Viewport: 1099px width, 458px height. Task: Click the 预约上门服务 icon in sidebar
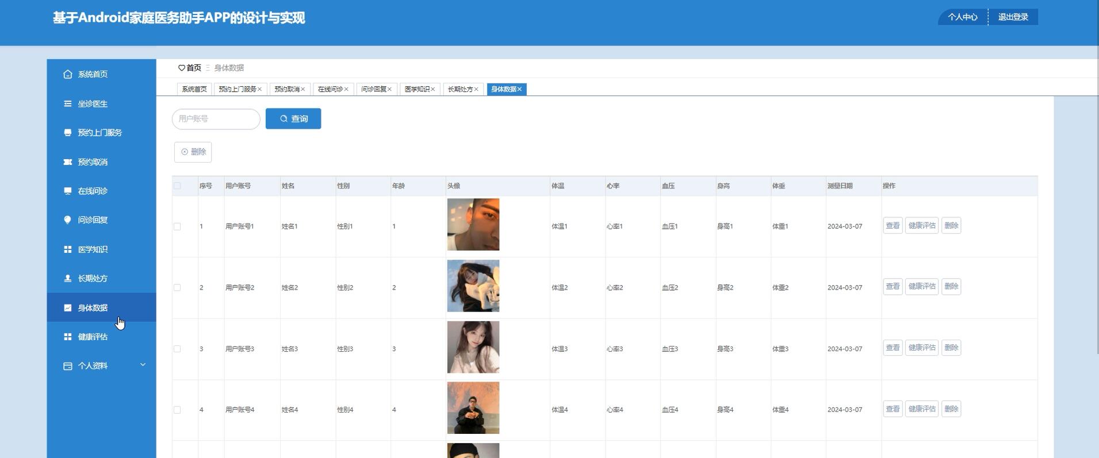68,133
